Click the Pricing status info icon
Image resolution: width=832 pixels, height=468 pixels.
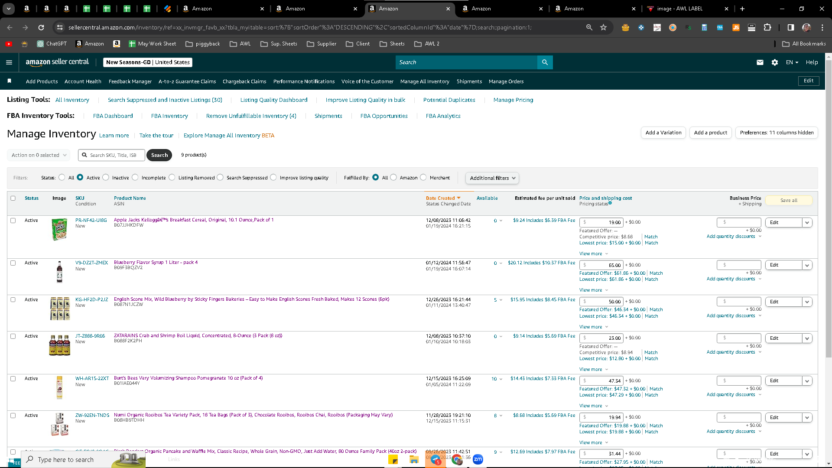coord(610,203)
